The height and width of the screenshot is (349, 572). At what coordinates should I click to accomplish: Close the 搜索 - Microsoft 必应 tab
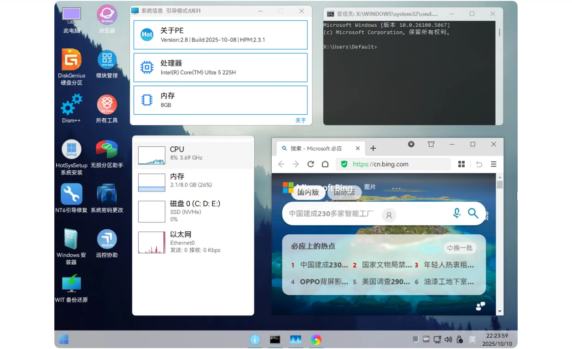(x=358, y=148)
